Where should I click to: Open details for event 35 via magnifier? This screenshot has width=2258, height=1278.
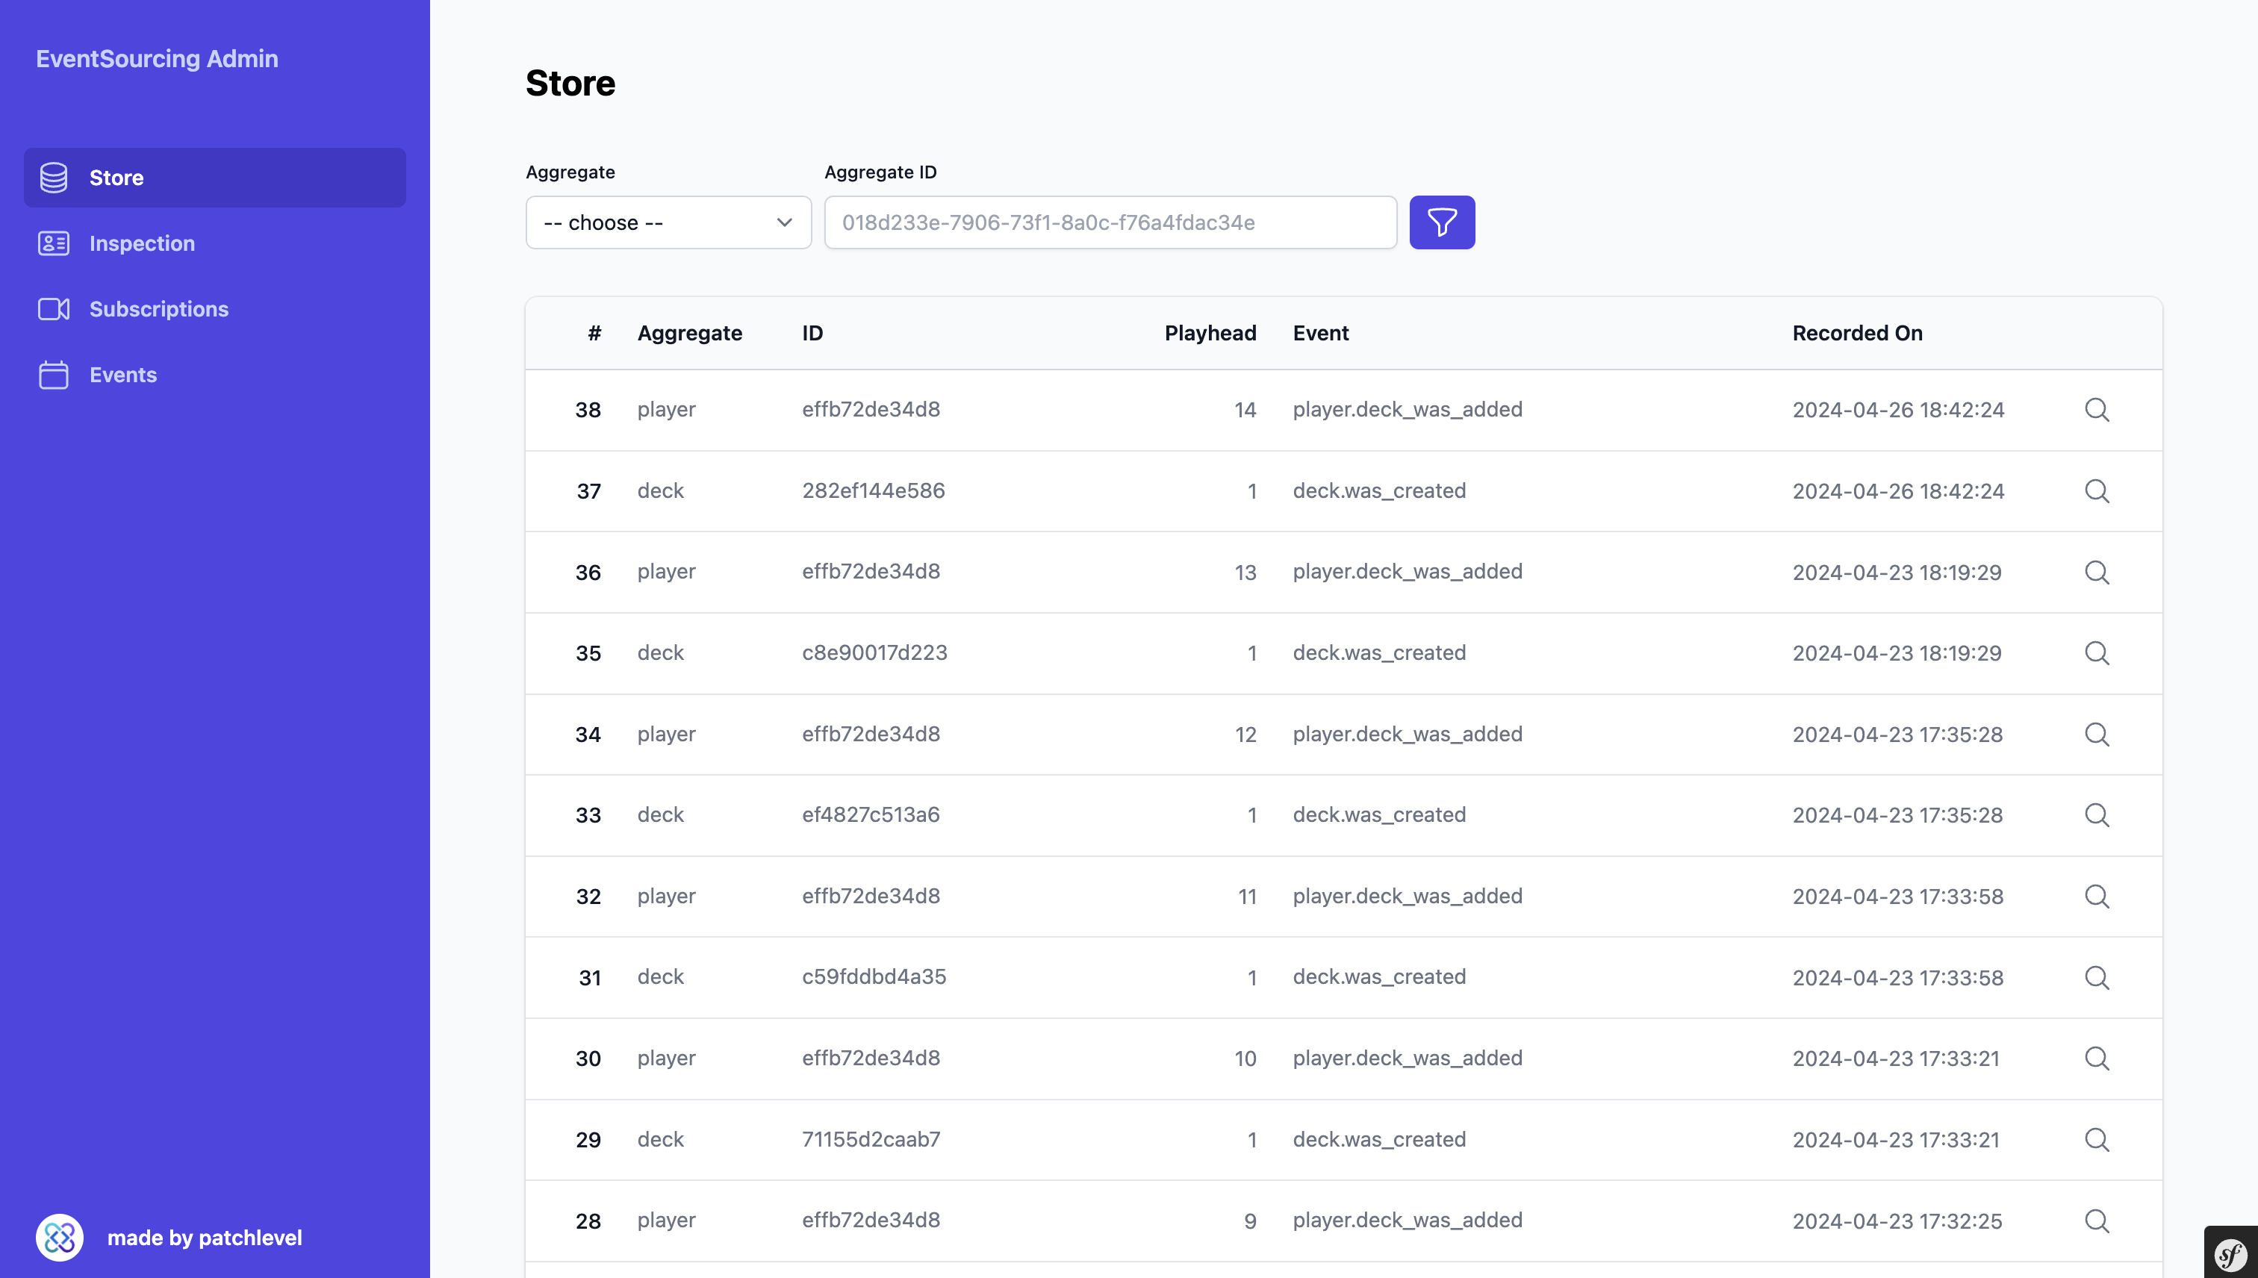click(2097, 653)
